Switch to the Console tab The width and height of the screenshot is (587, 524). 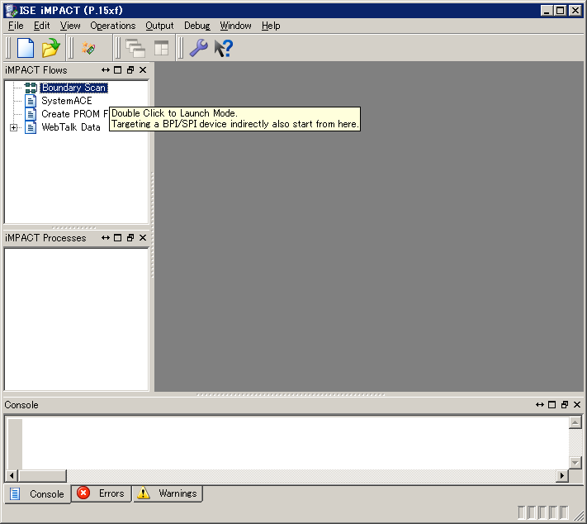click(37, 493)
